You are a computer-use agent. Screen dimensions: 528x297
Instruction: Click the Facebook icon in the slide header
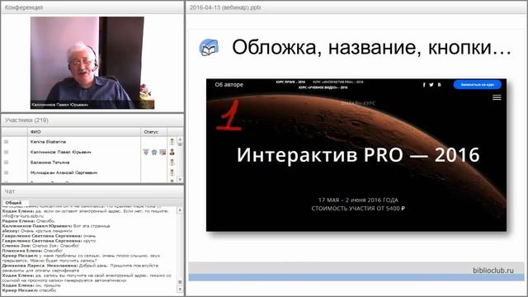(x=424, y=85)
